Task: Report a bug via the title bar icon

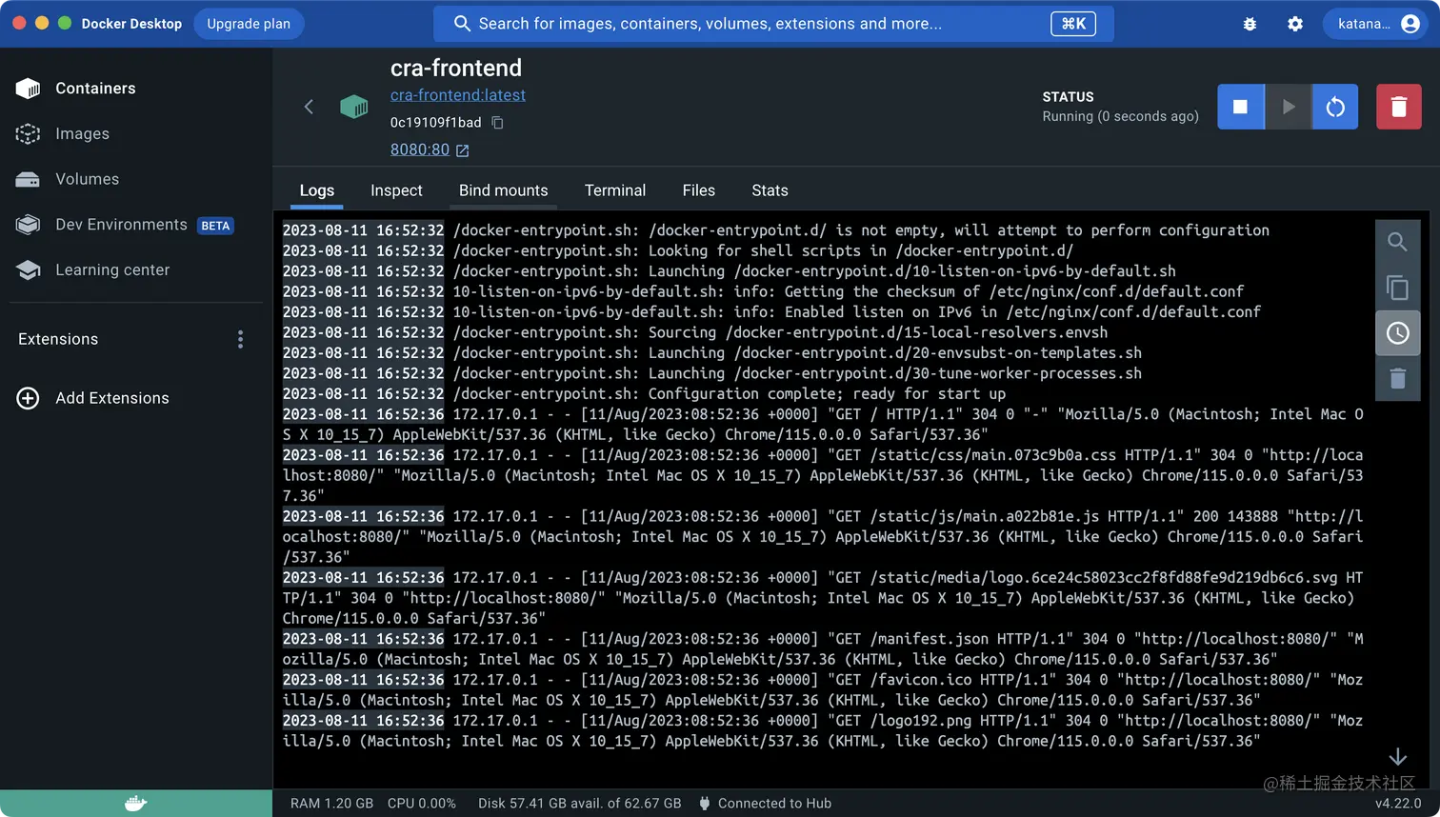Action: point(1250,24)
